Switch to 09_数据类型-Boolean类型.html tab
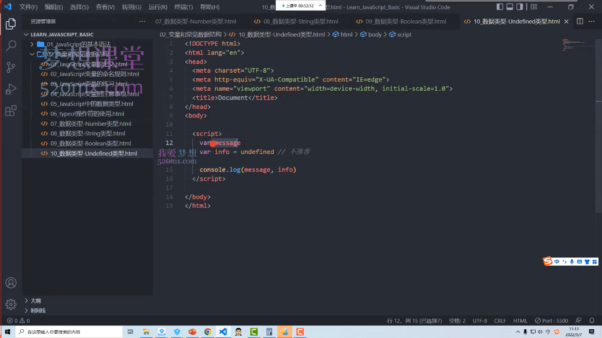602x338 pixels. [x=400, y=22]
